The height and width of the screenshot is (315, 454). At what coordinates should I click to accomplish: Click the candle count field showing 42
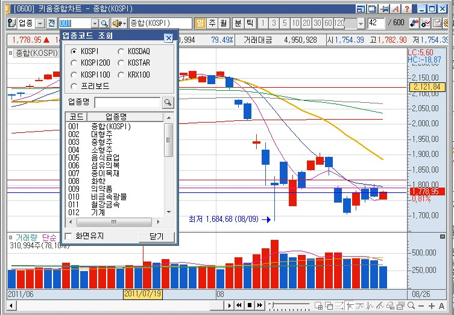pos(376,23)
